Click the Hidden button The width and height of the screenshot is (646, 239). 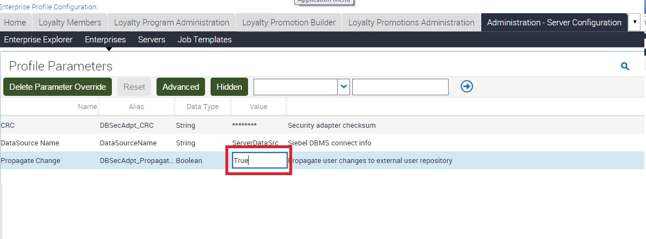[229, 86]
